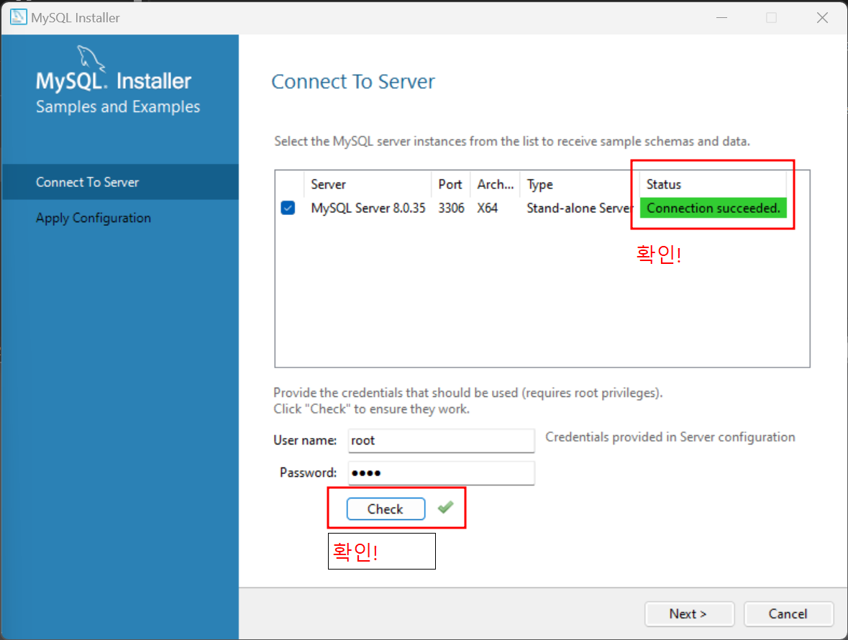Click the Next > button
This screenshot has height=640, width=848.
(x=689, y=614)
